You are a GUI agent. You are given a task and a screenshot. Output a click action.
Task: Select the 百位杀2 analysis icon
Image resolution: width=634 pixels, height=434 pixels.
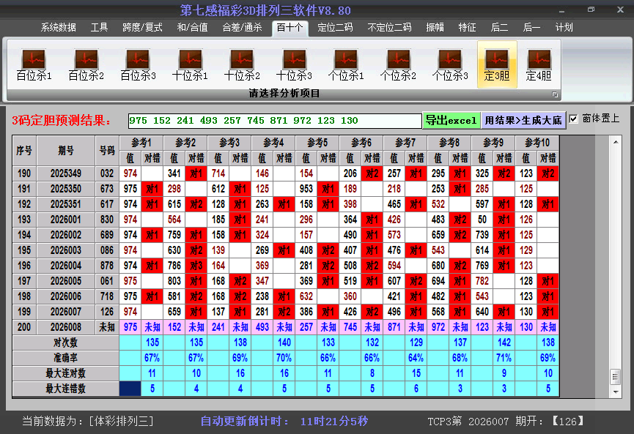click(86, 64)
